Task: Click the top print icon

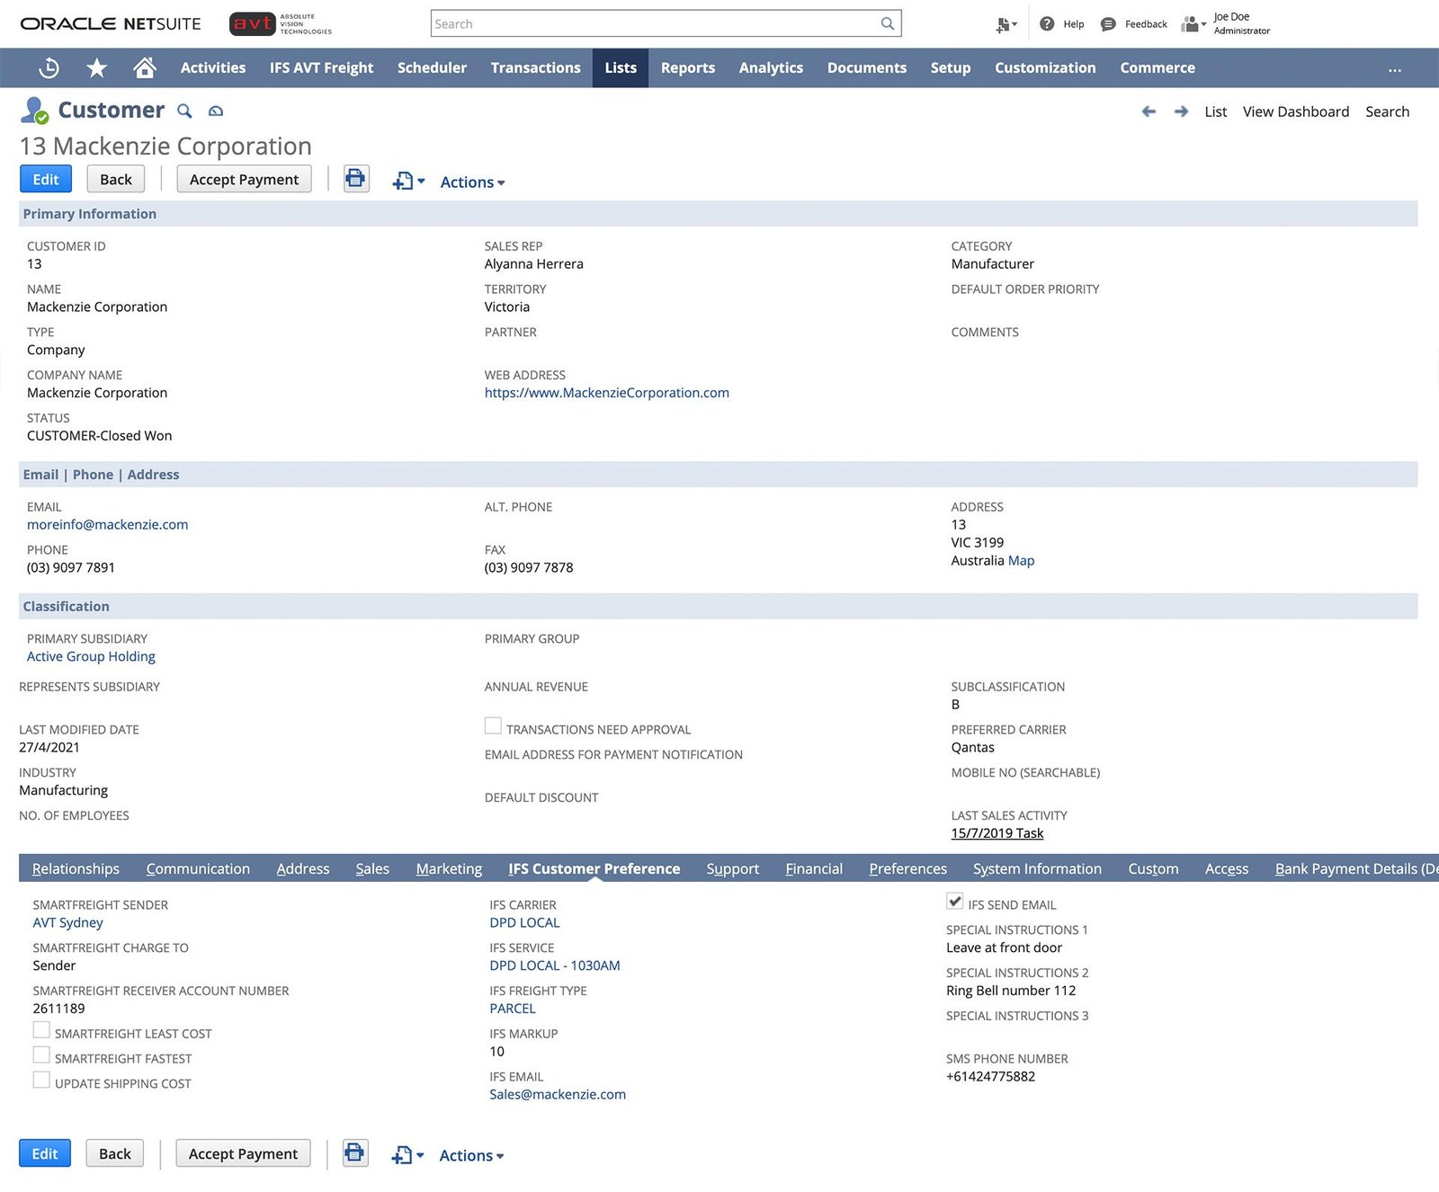Action: [x=356, y=178]
